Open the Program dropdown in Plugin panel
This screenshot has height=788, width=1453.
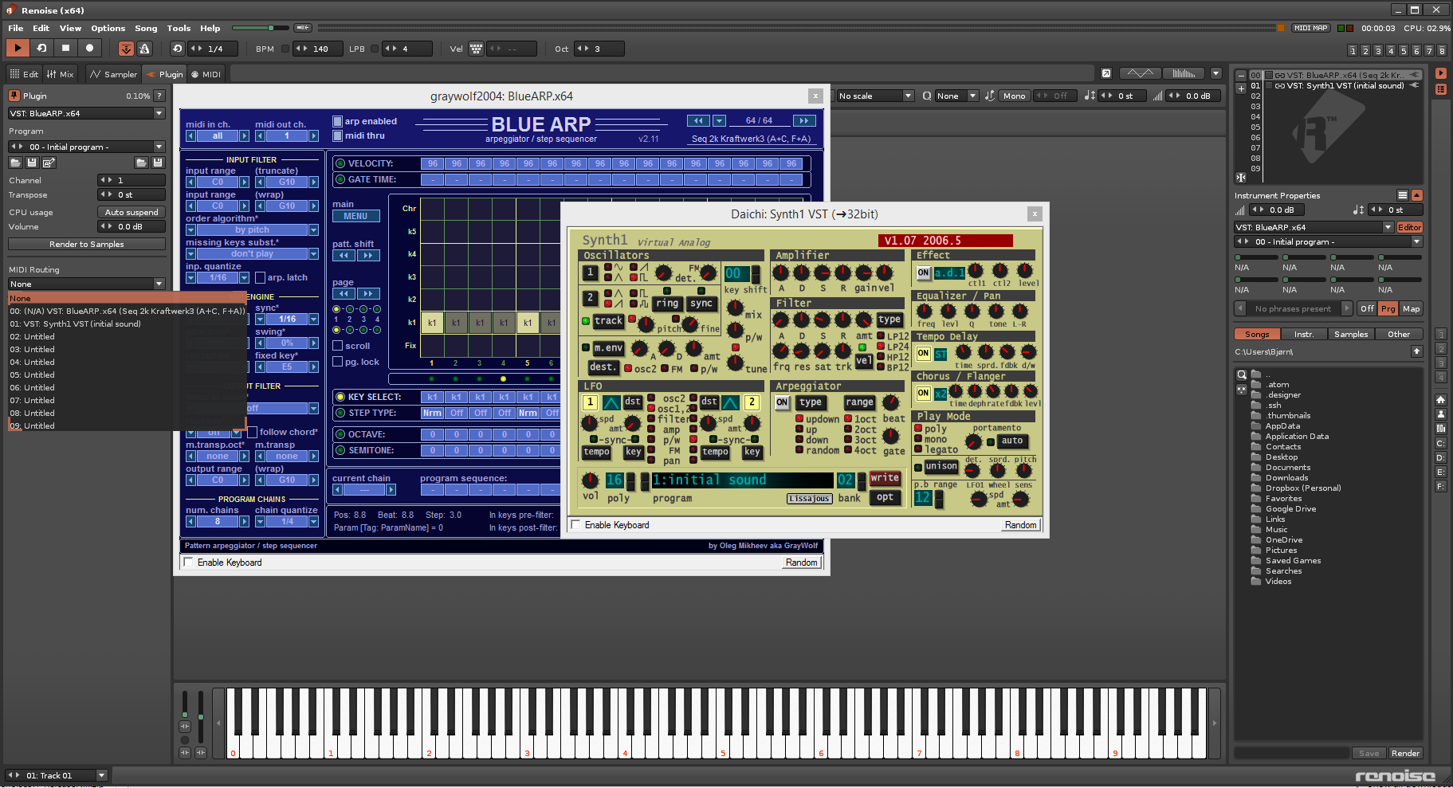click(86, 147)
